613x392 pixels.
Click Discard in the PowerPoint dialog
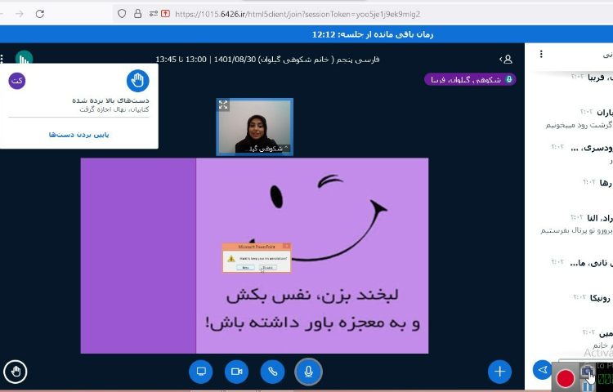[268, 268]
